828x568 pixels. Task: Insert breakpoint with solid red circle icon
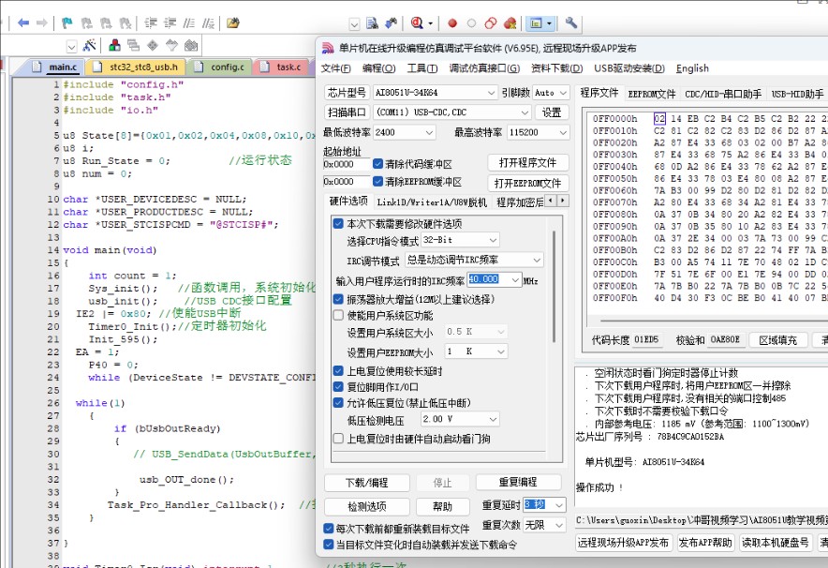tap(452, 23)
